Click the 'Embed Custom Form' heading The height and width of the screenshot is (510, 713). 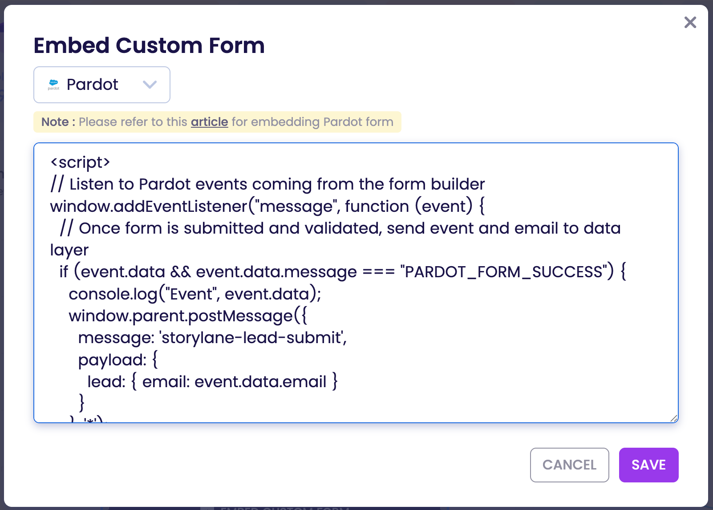149,45
